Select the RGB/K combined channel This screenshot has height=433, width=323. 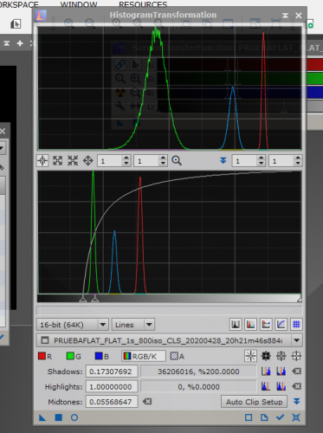click(144, 356)
